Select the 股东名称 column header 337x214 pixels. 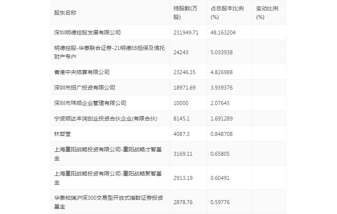tap(65, 13)
